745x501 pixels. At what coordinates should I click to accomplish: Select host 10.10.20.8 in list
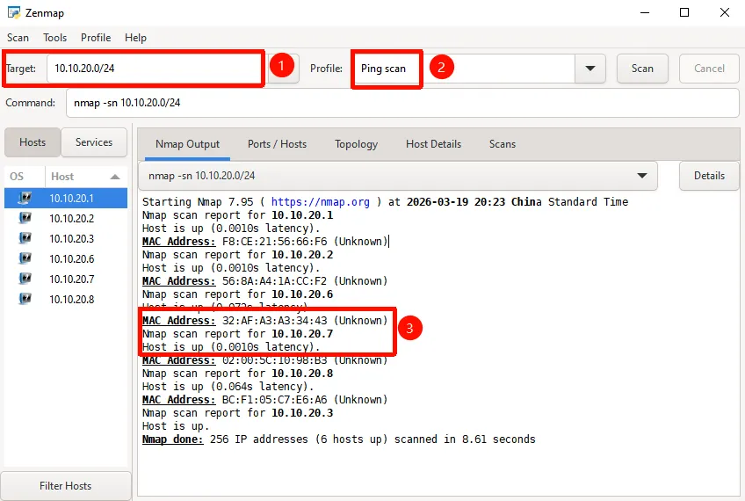click(x=66, y=299)
